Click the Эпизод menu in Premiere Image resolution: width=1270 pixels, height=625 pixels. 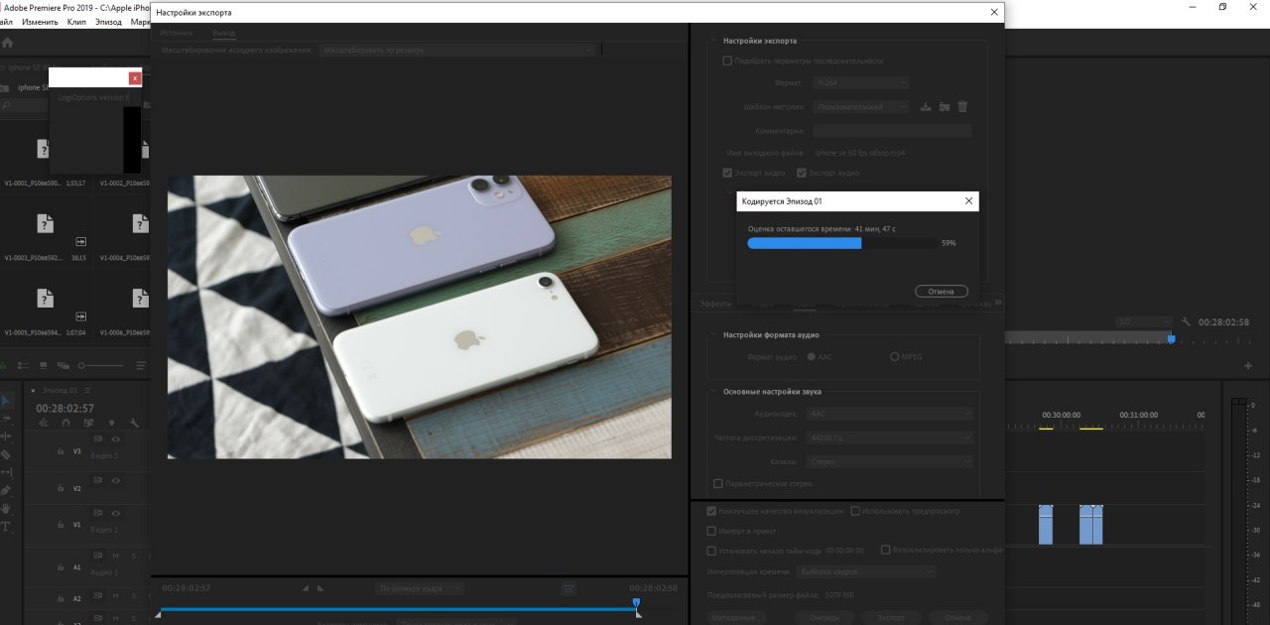click(x=109, y=21)
